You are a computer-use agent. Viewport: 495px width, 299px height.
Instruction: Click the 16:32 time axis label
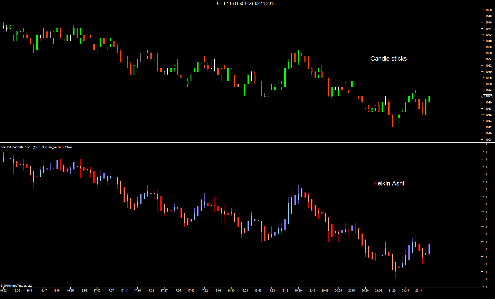[4, 290]
